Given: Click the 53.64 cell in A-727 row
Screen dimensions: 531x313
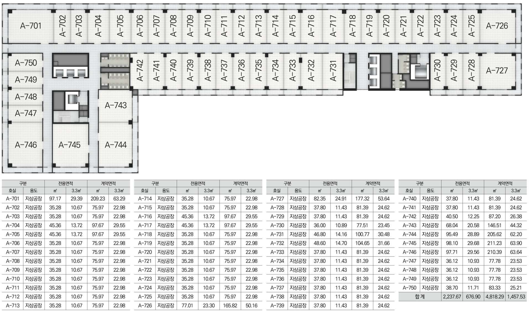Looking at the screenshot, I should pyautogui.click(x=384, y=199).
